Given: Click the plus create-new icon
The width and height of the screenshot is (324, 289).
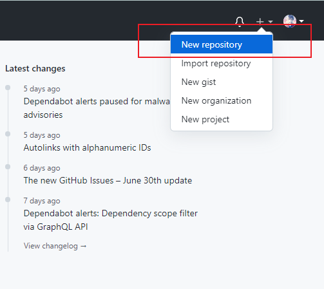Looking at the screenshot, I should pos(260,21).
